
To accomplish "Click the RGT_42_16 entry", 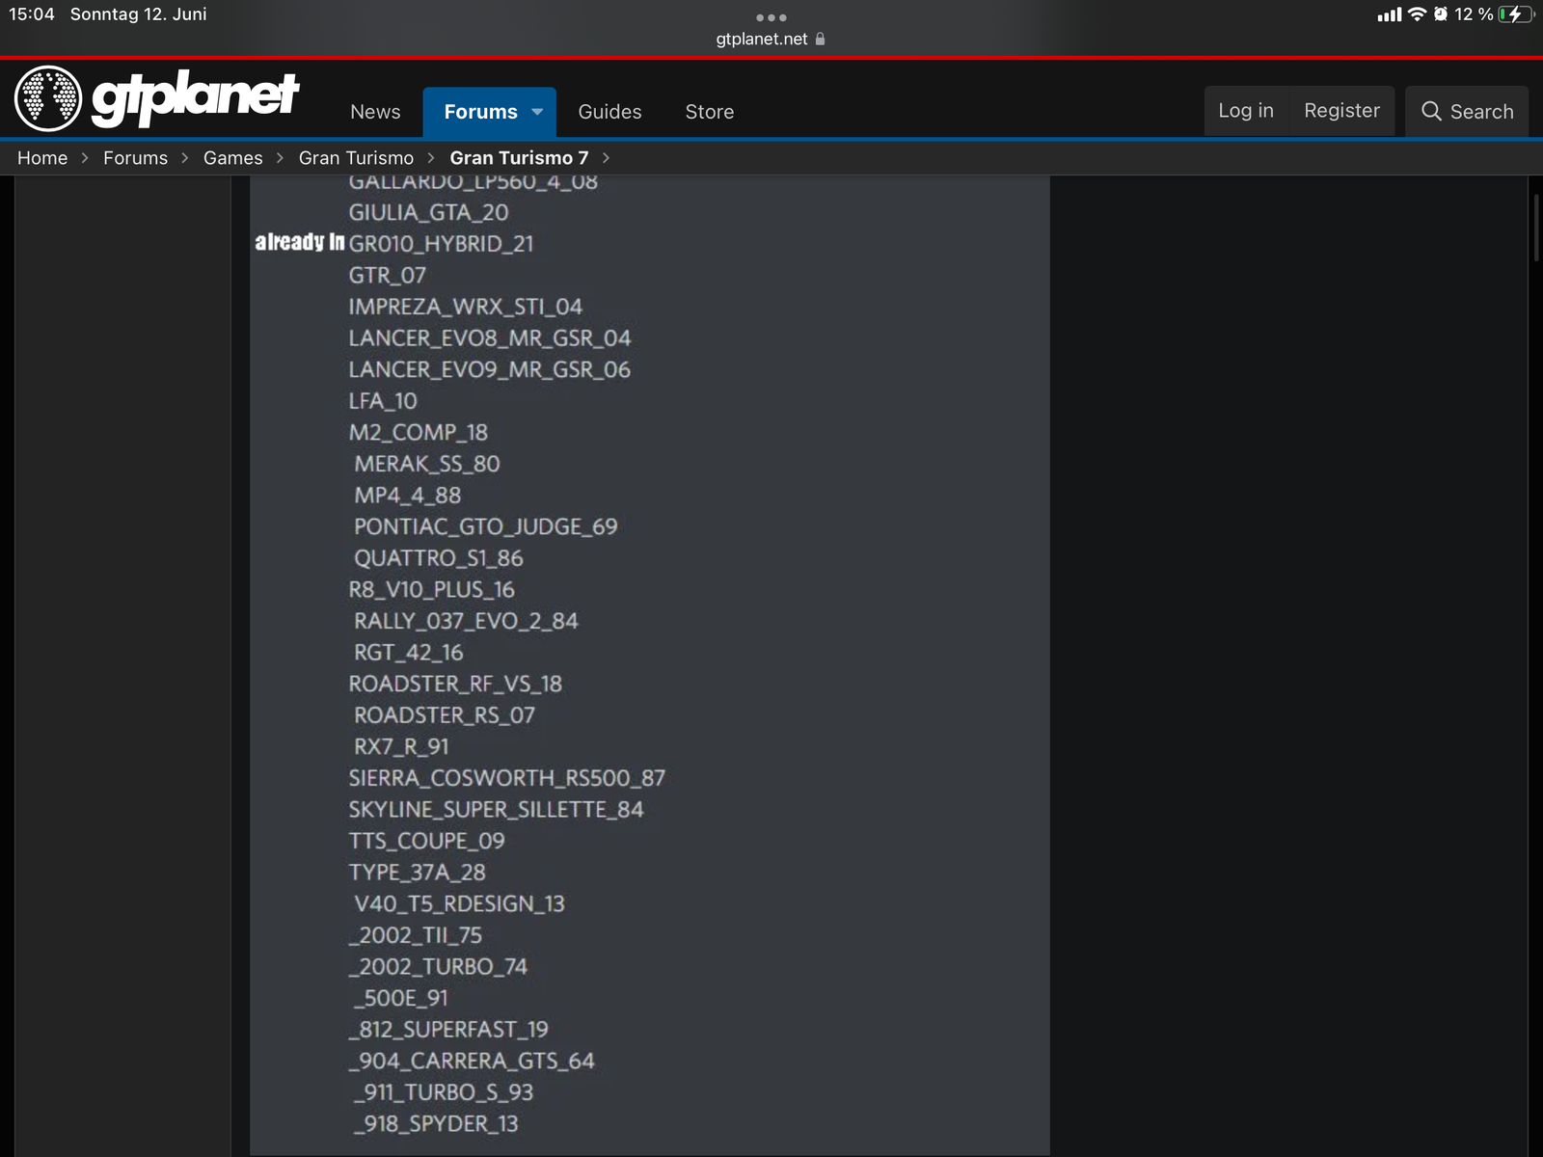I will [409, 653].
